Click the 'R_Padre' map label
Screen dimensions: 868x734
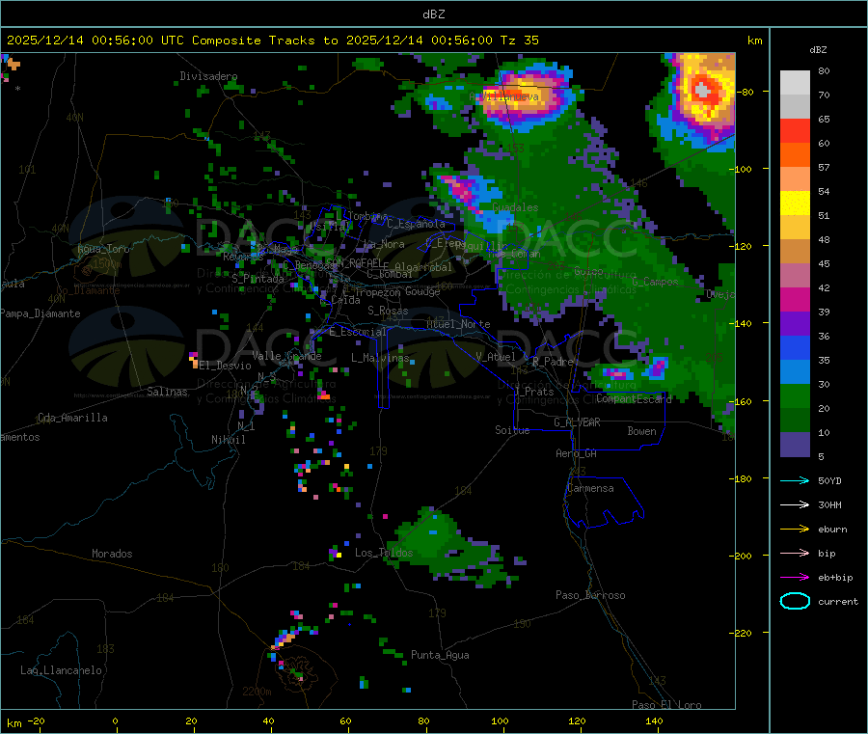(553, 362)
